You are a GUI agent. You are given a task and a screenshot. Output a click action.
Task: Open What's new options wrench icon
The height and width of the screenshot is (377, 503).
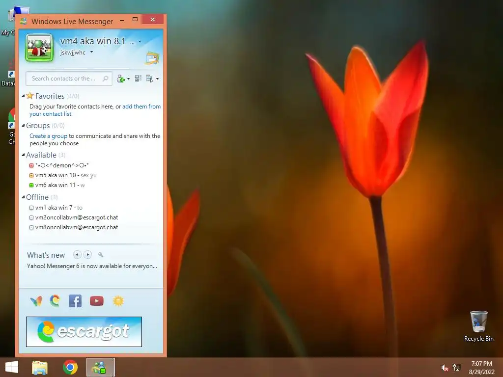[101, 255]
